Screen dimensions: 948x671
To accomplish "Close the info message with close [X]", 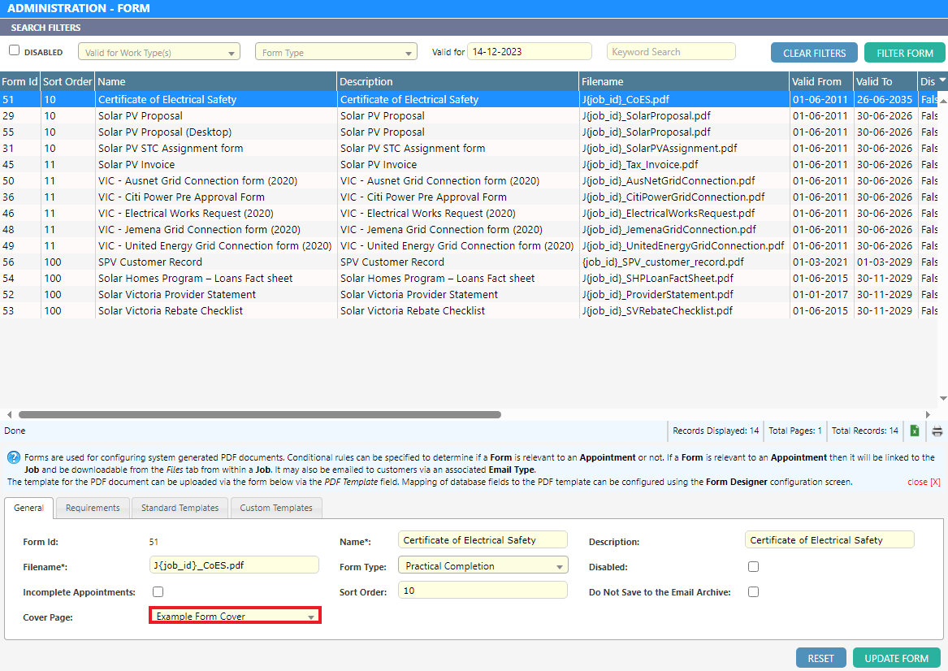I will [x=924, y=482].
